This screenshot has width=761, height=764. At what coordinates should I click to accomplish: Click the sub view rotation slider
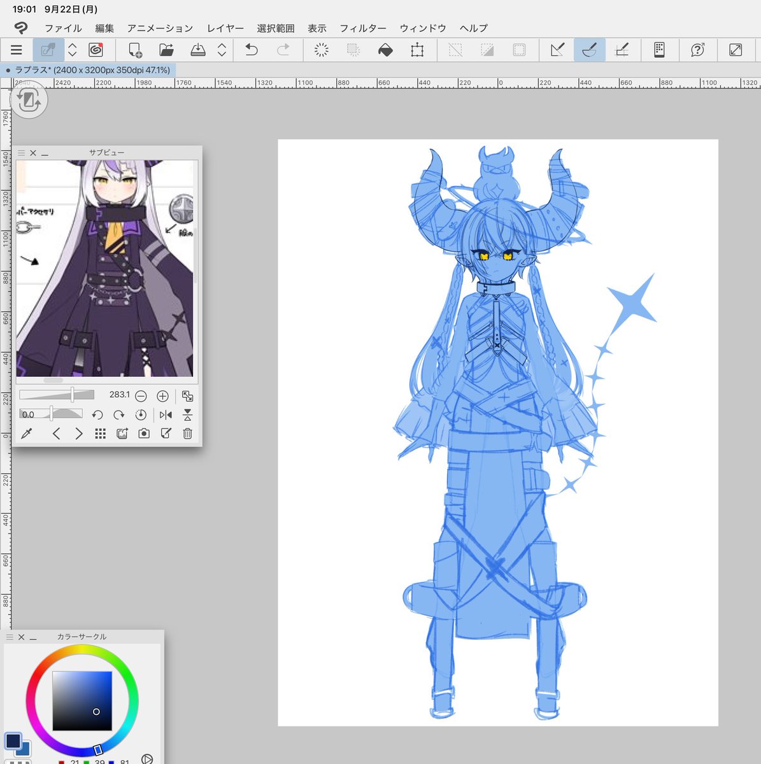(51, 414)
